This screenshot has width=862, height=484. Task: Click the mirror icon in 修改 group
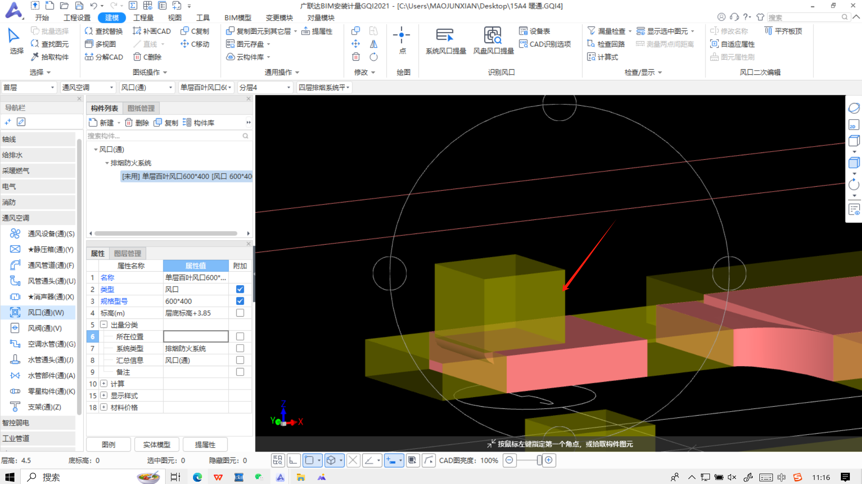373,44
